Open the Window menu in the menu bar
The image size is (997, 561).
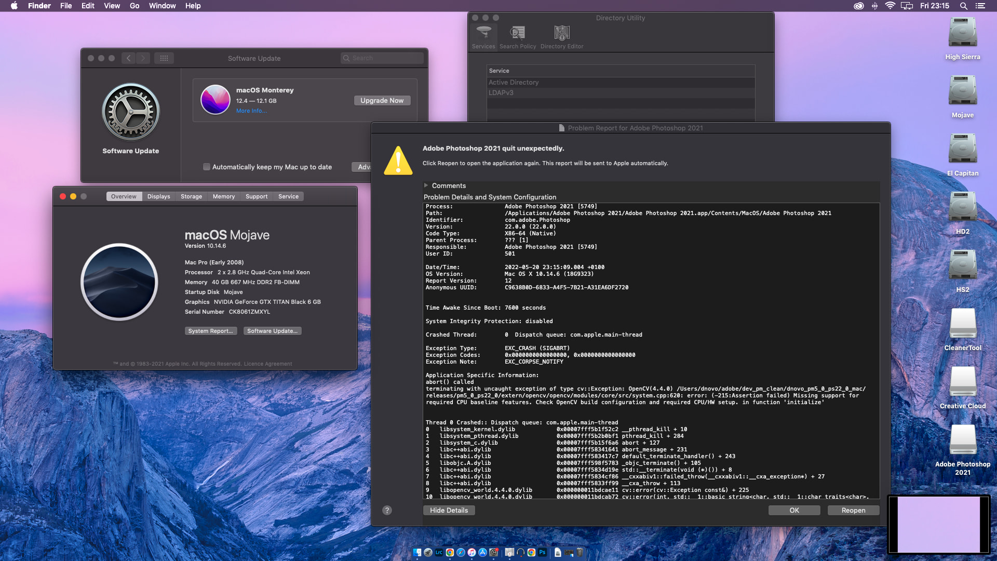(162, 6)
